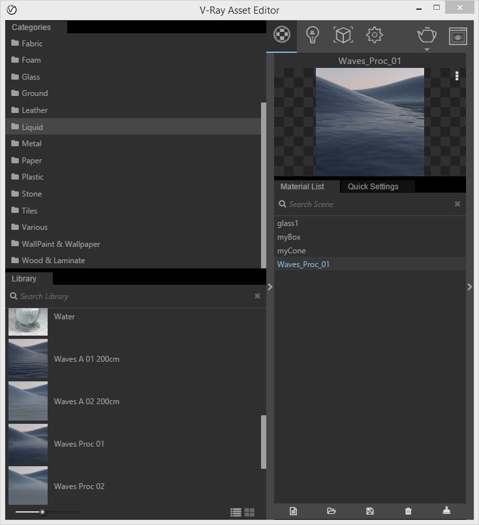Viewport: 479px width, 525px height.
Task: Click the V-Ray logo in title bar
Action: pyautogui.click(x=12, y=10)
